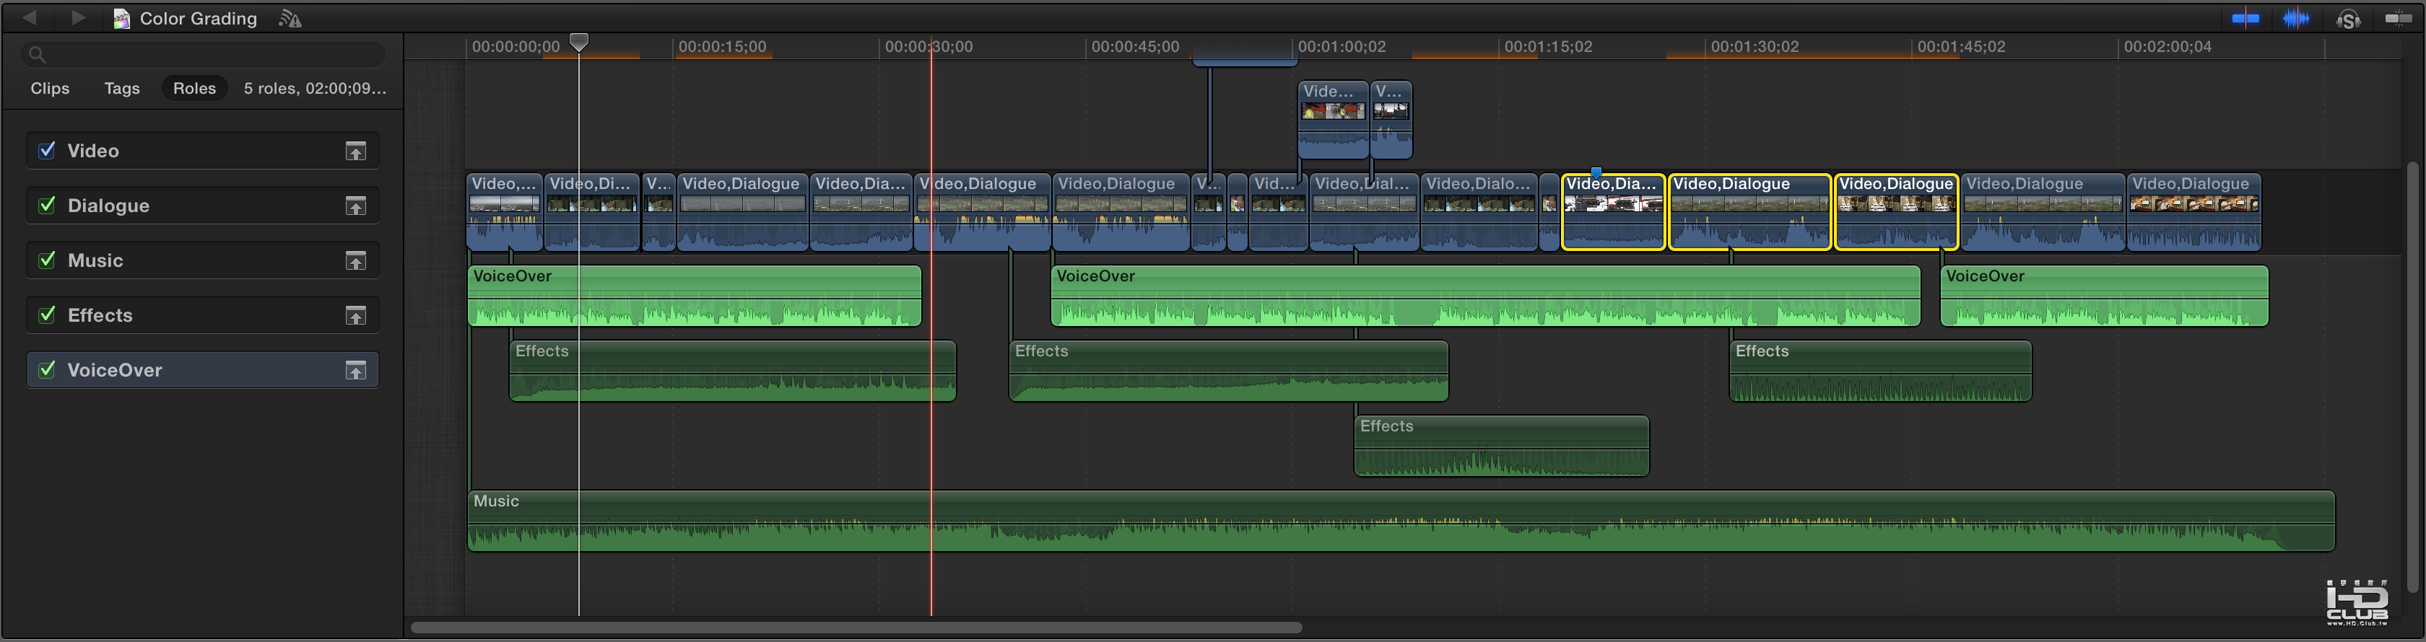Toggle audio skimming waveform button
The image size is (2426, 642).
tap(2296, 19)
